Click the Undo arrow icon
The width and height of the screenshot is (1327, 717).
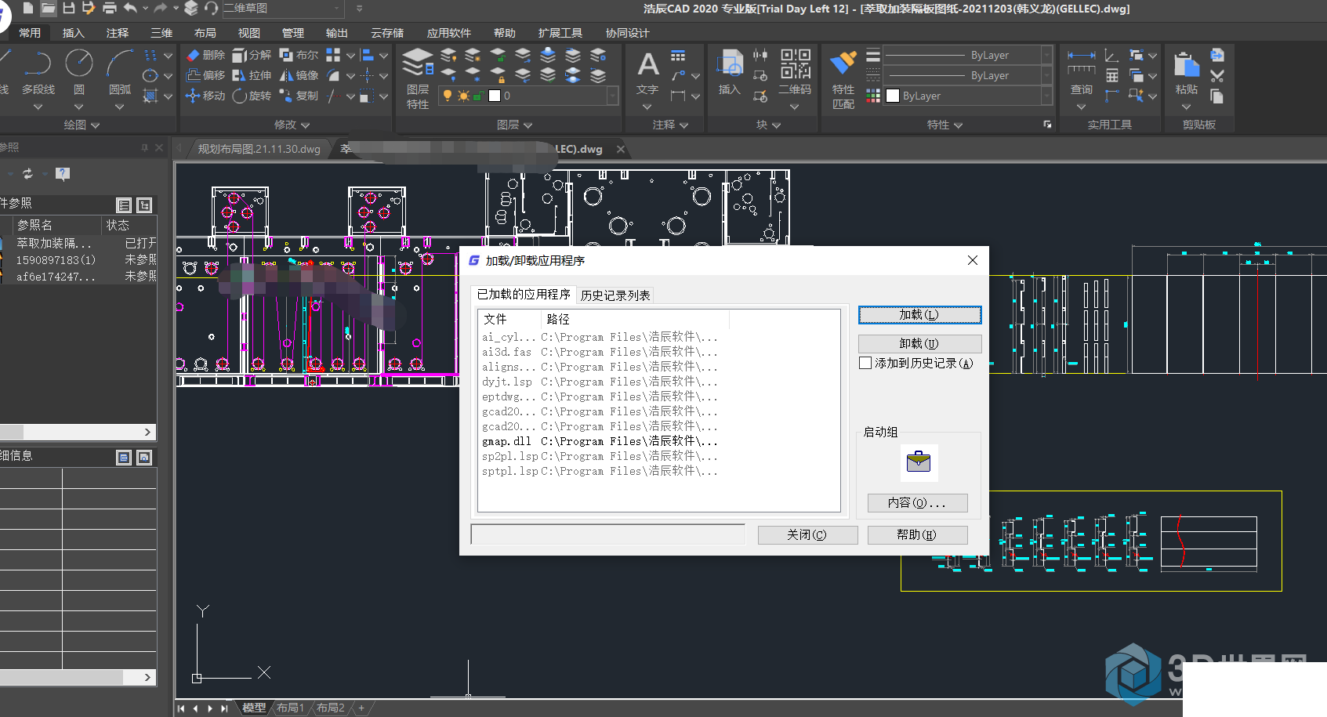tap(130, 8)
